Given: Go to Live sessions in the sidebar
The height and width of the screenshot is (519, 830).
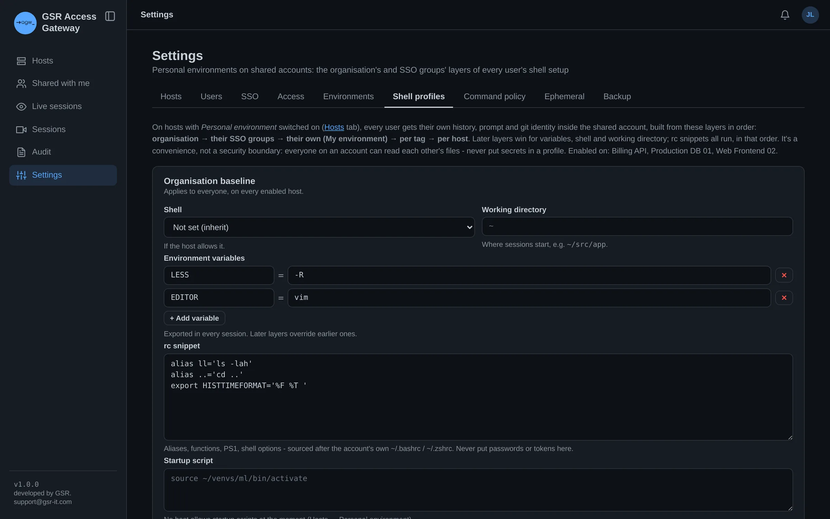Looking at the screenshot, I should (63, 107).
